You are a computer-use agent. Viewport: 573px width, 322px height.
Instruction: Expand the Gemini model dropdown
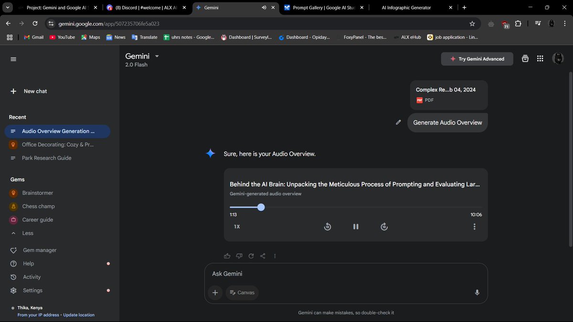[x=157, y=56]
